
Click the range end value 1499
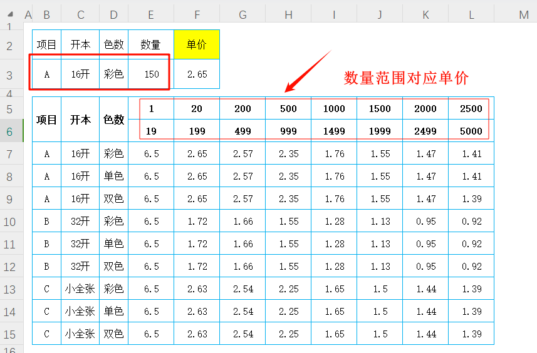tap(334, 131)
